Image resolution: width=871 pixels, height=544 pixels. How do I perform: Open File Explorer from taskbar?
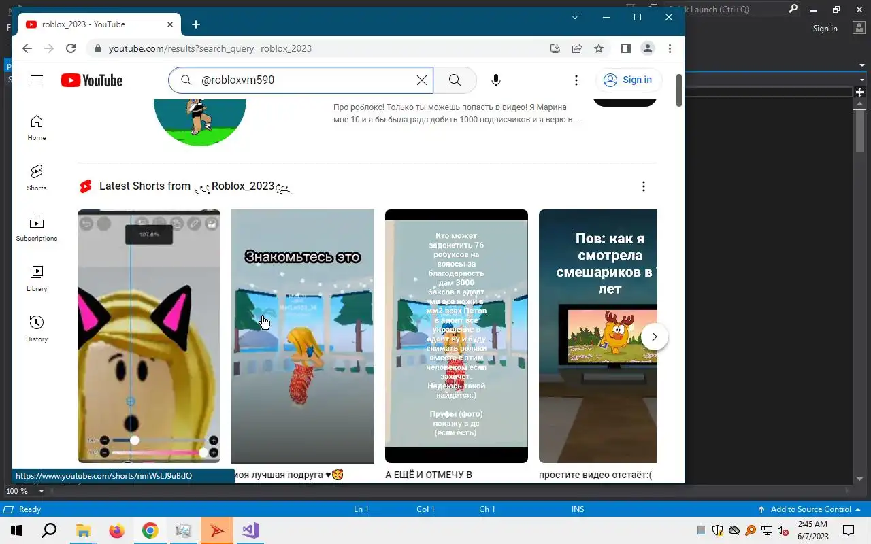point(83,530)
